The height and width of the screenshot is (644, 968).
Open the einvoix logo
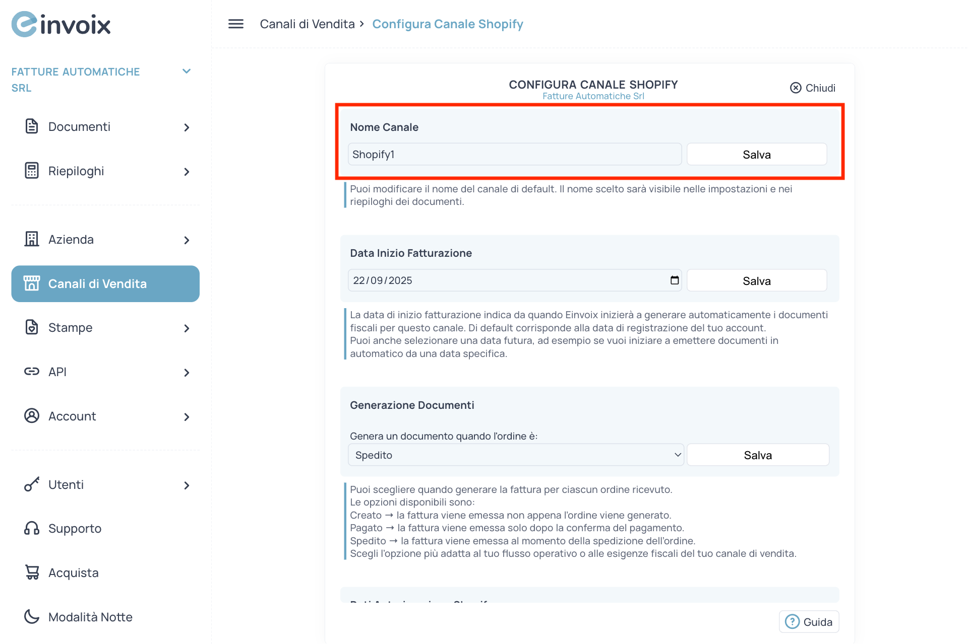60,24
